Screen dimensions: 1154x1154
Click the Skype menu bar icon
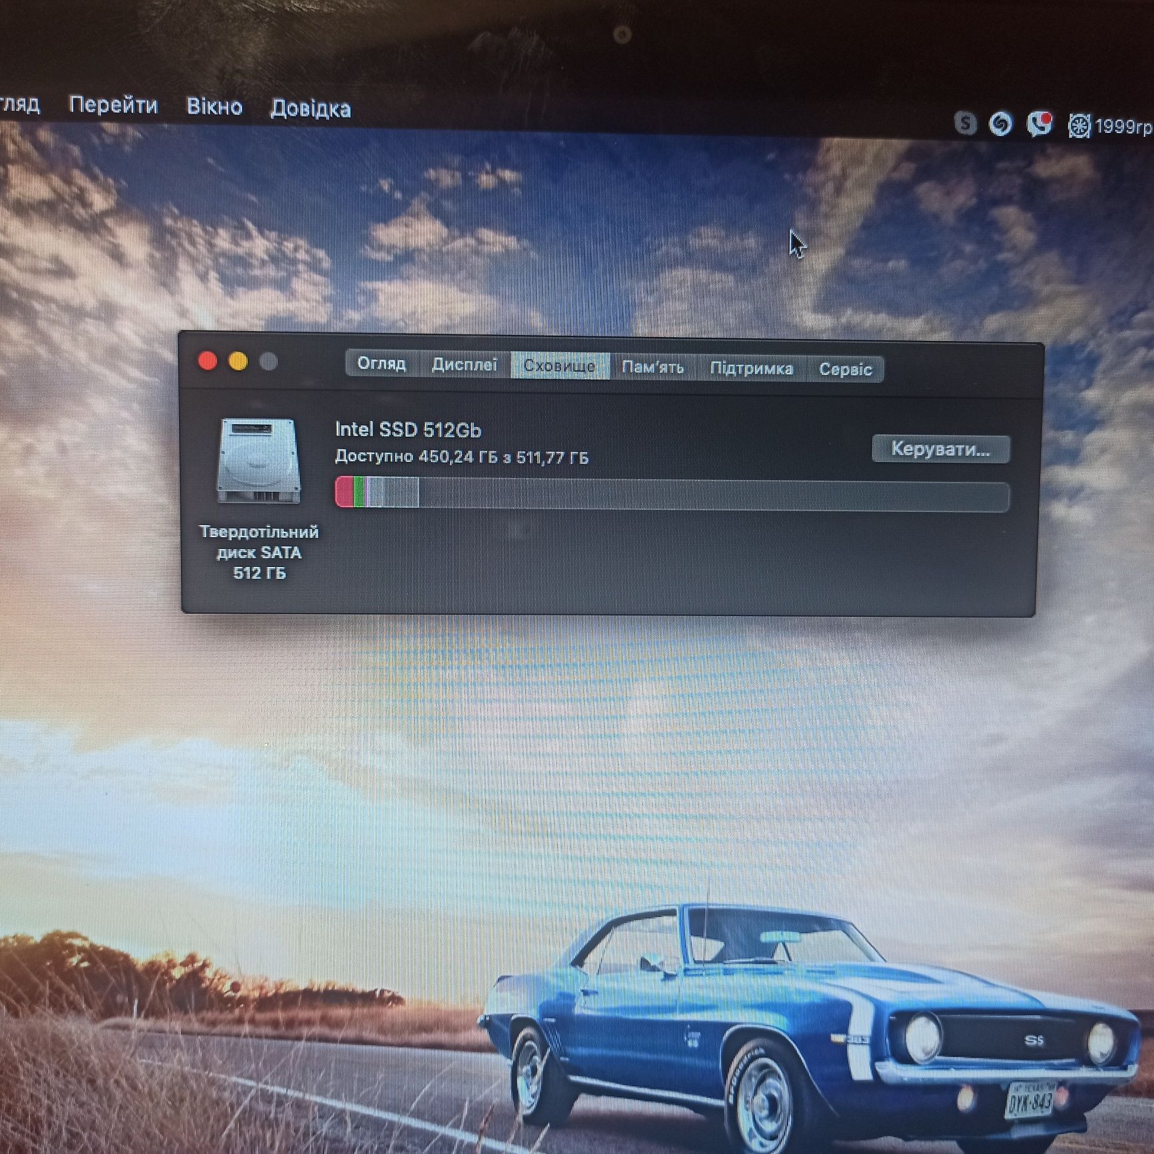[x=965, y=123]
